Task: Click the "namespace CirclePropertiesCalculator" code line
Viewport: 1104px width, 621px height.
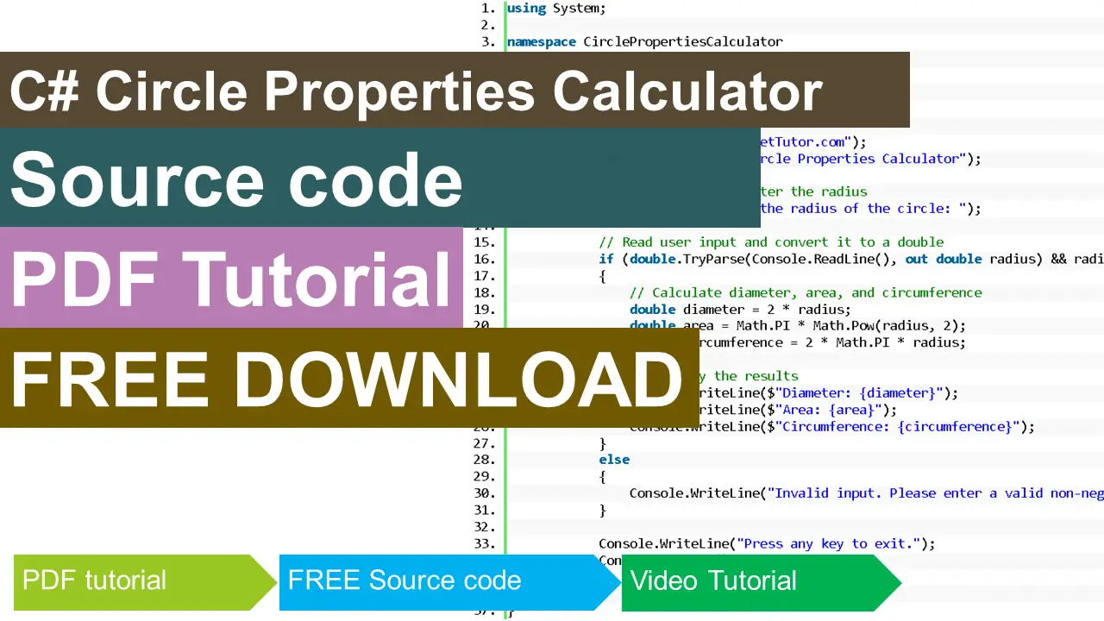Action: pos(644,41)
